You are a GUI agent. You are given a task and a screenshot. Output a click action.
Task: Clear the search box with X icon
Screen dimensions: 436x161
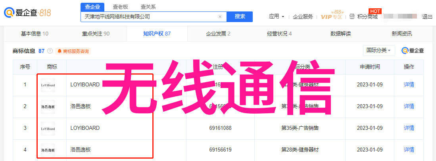click(x=220, y=17)
